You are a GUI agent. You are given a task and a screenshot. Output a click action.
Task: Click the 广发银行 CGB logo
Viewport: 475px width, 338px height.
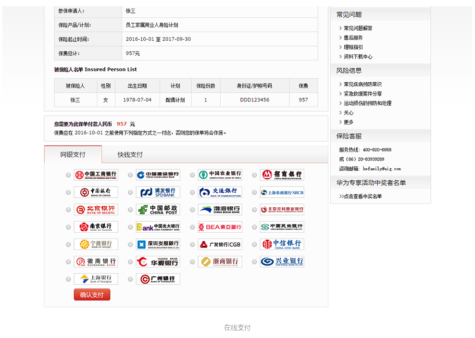pos(220,244)
